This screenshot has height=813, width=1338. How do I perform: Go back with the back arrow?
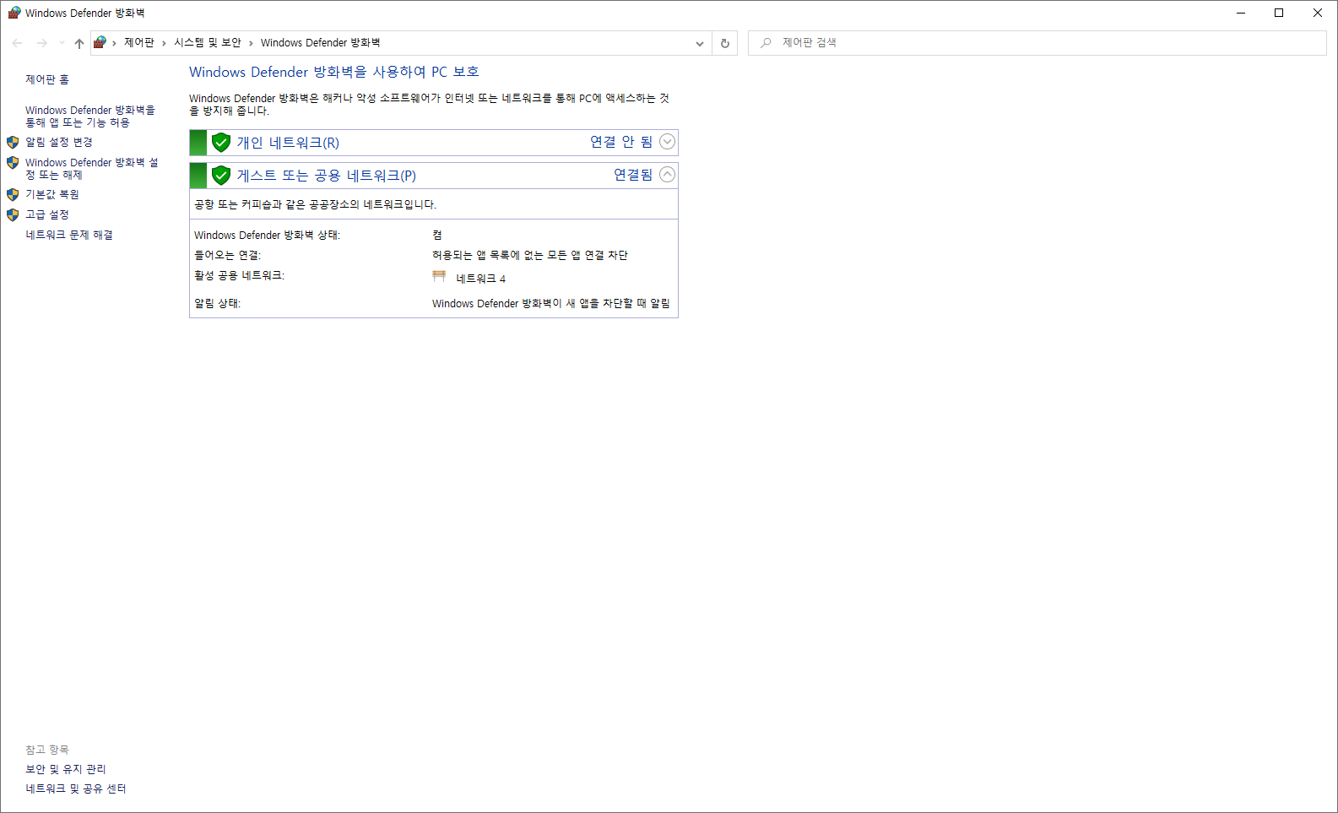[17, 43]
